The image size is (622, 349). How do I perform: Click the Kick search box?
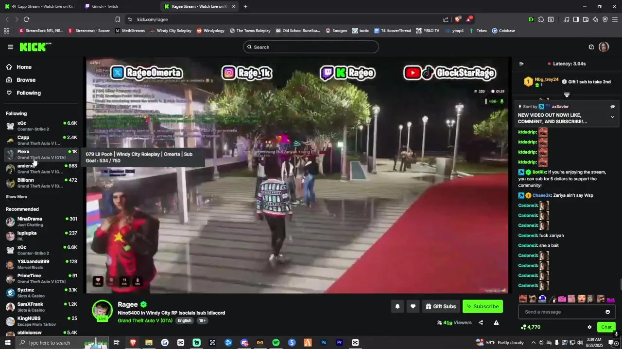[x=311, y=47]
